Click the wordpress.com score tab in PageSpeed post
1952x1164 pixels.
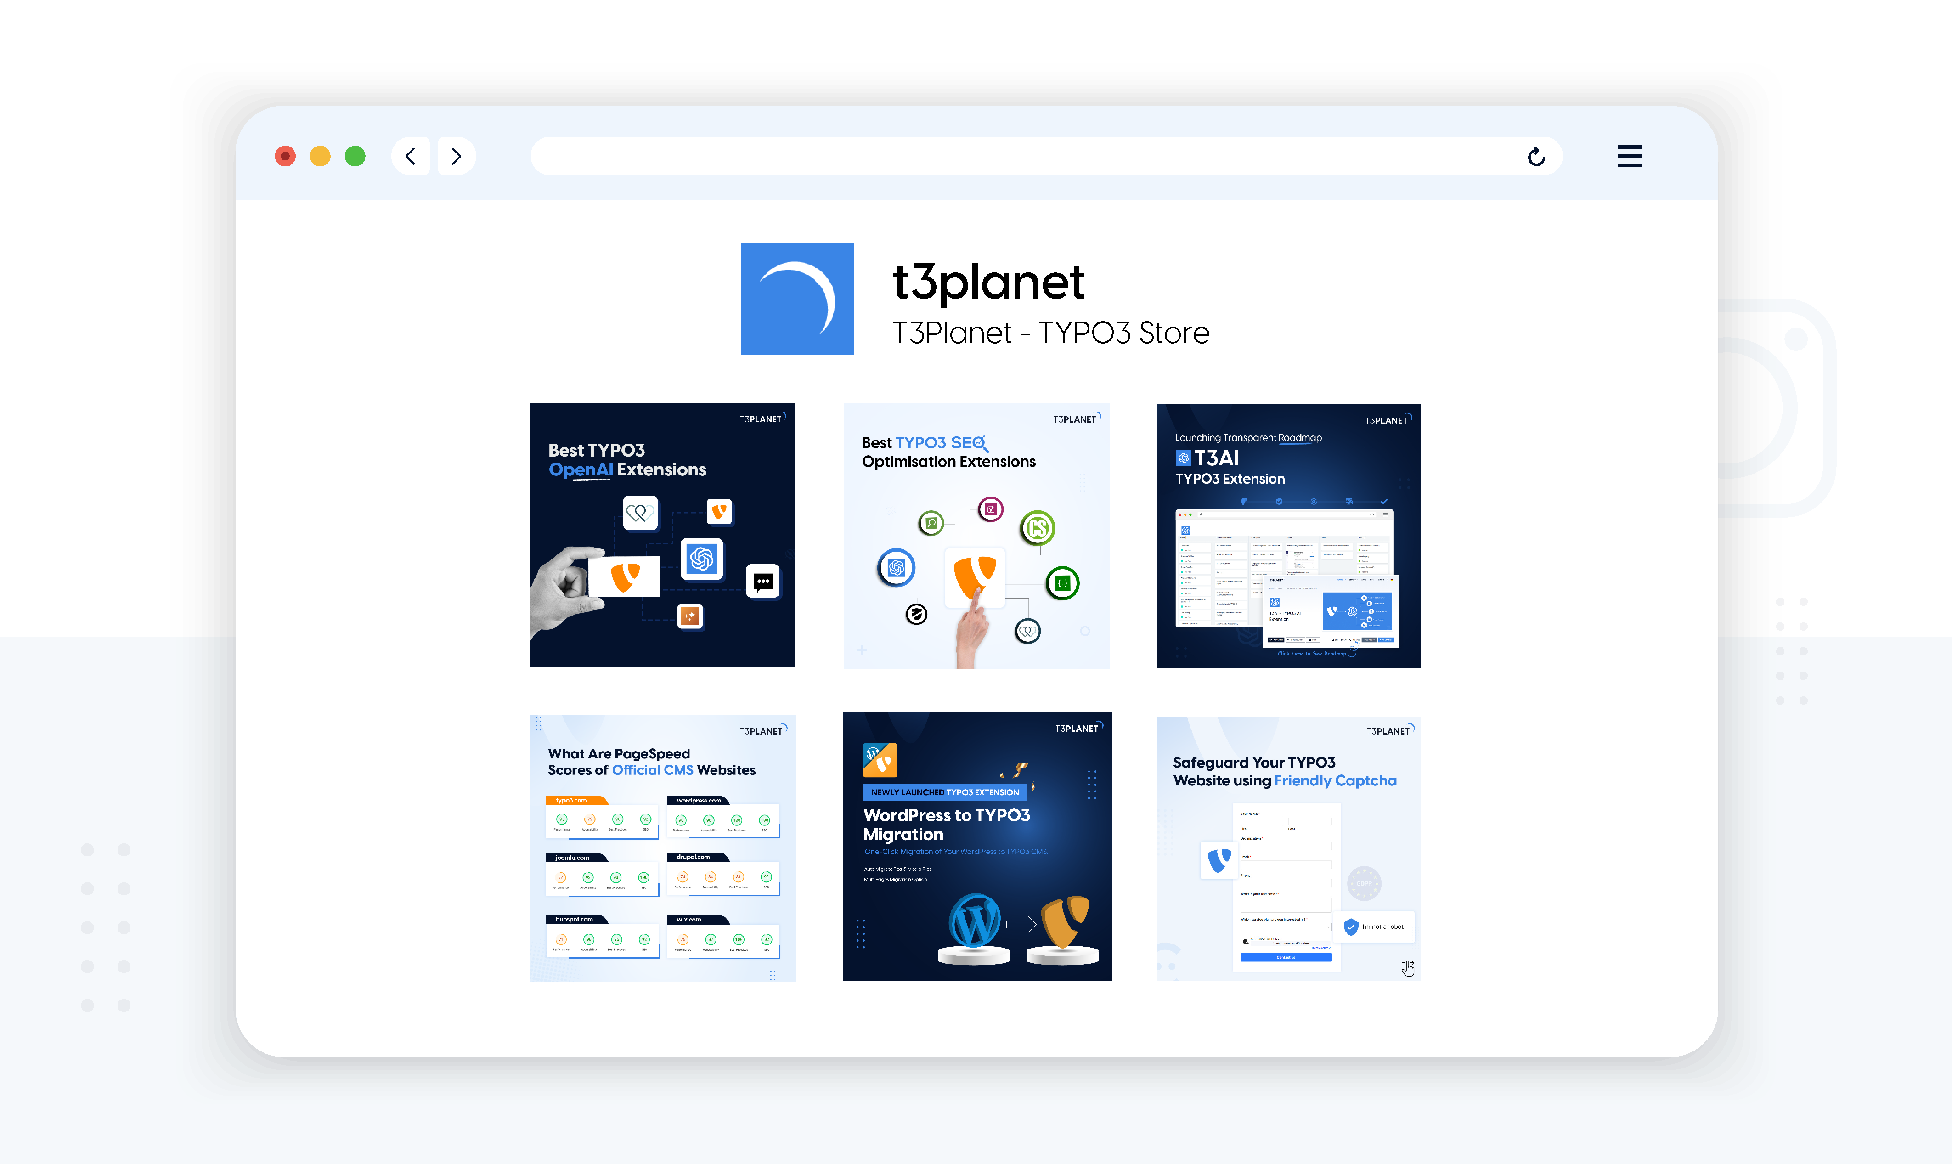(698, 801)
